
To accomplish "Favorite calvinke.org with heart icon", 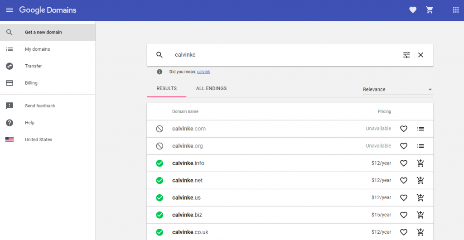I will [x=404, y=146].
